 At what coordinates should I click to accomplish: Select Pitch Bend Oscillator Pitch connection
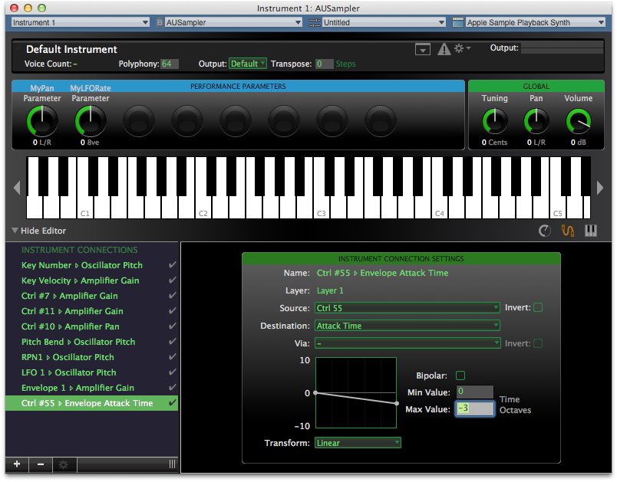tap(78, 342)
